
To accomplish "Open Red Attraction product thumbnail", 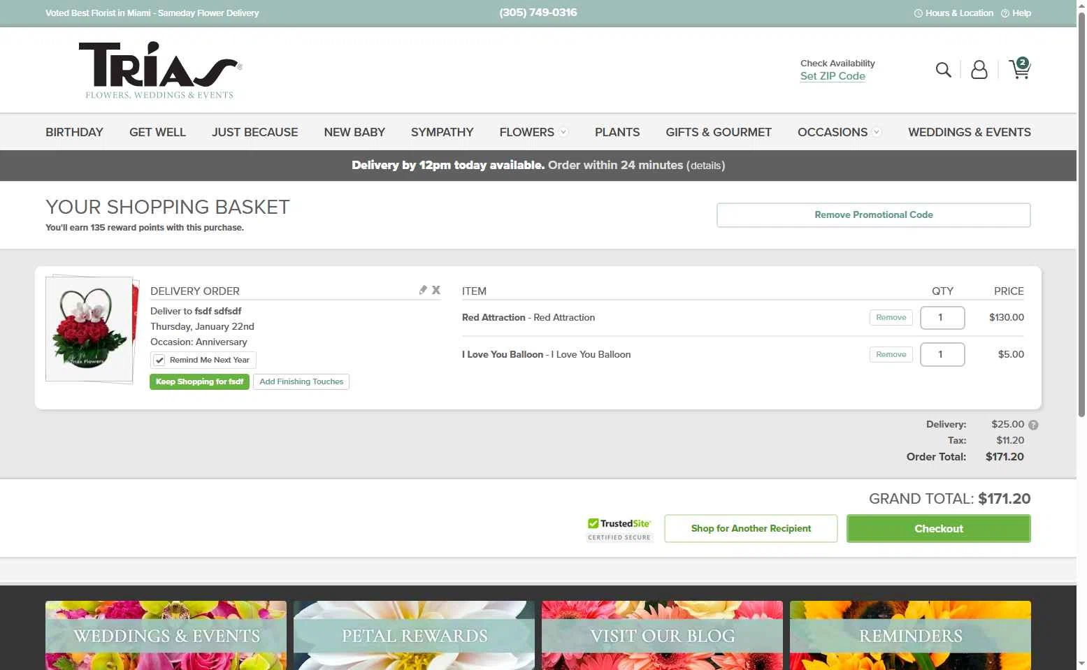I will (x=91, y=330).
